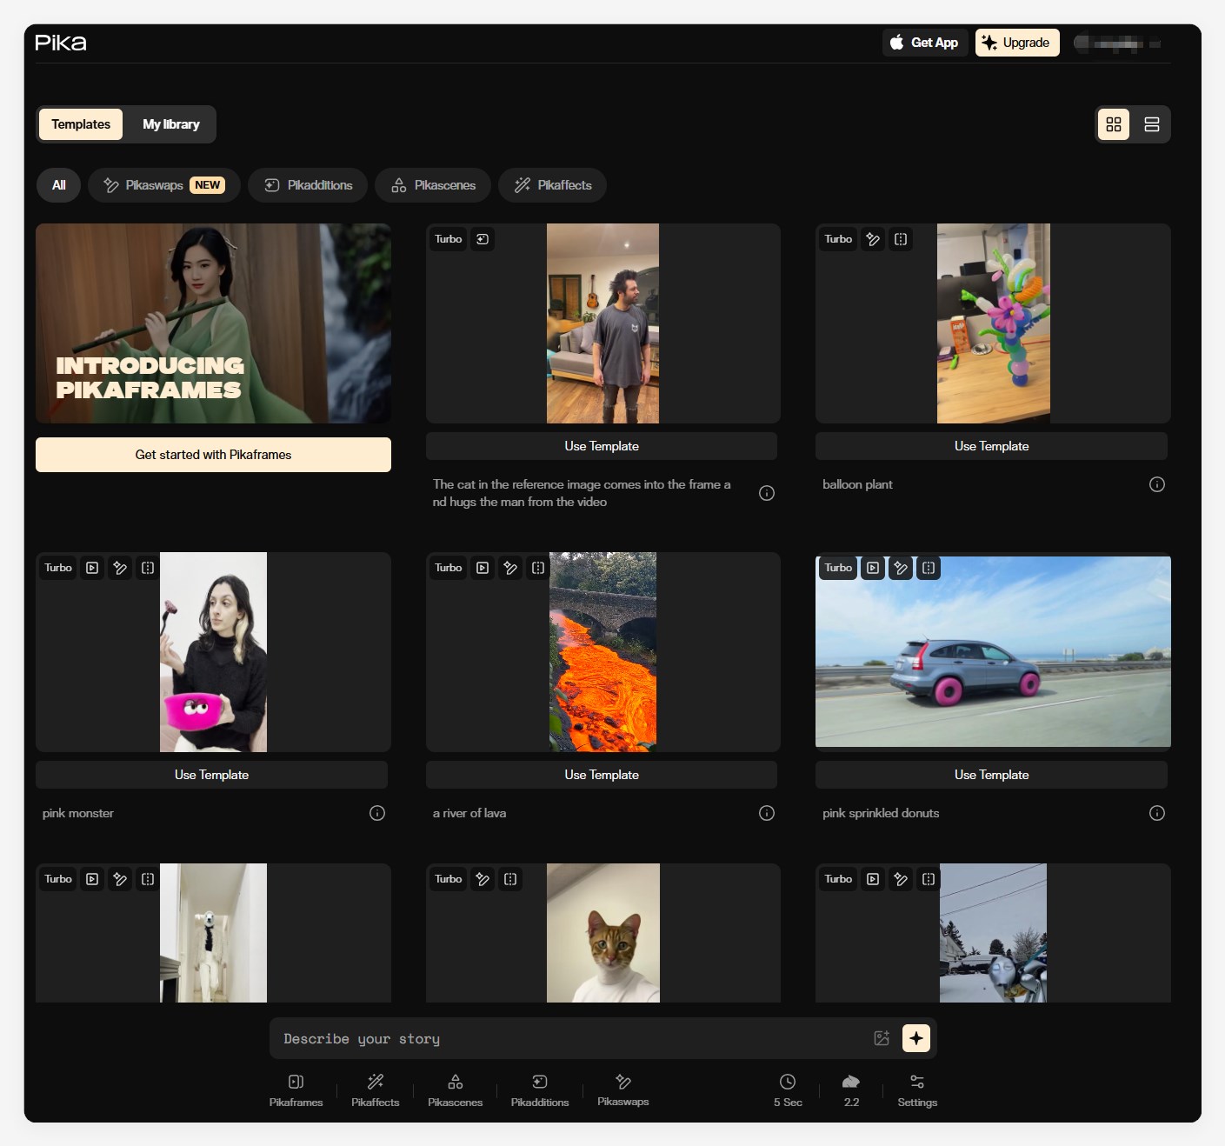Select the All filter chip
This screenshot has width=1225, height=1146.
tap(58, 185)
